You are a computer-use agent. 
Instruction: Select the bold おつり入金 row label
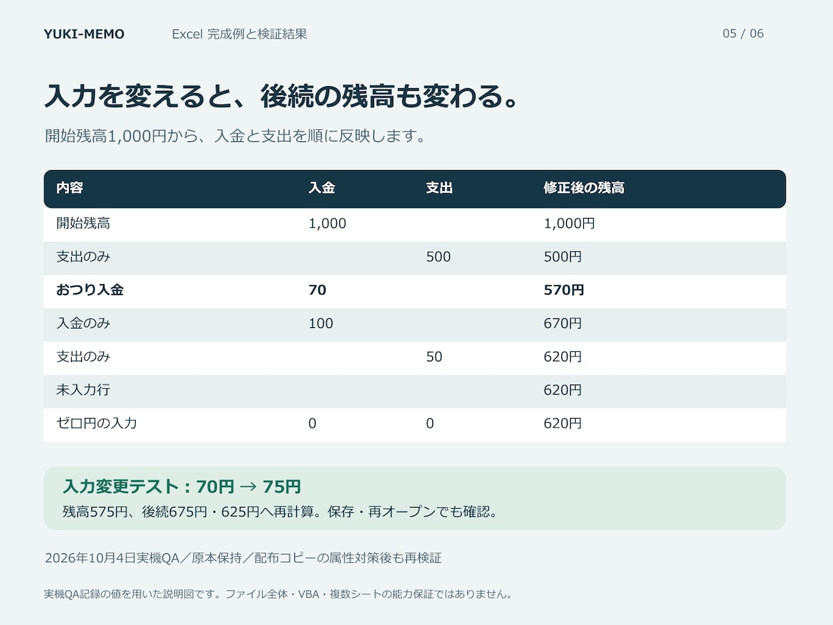click(90, 290)
